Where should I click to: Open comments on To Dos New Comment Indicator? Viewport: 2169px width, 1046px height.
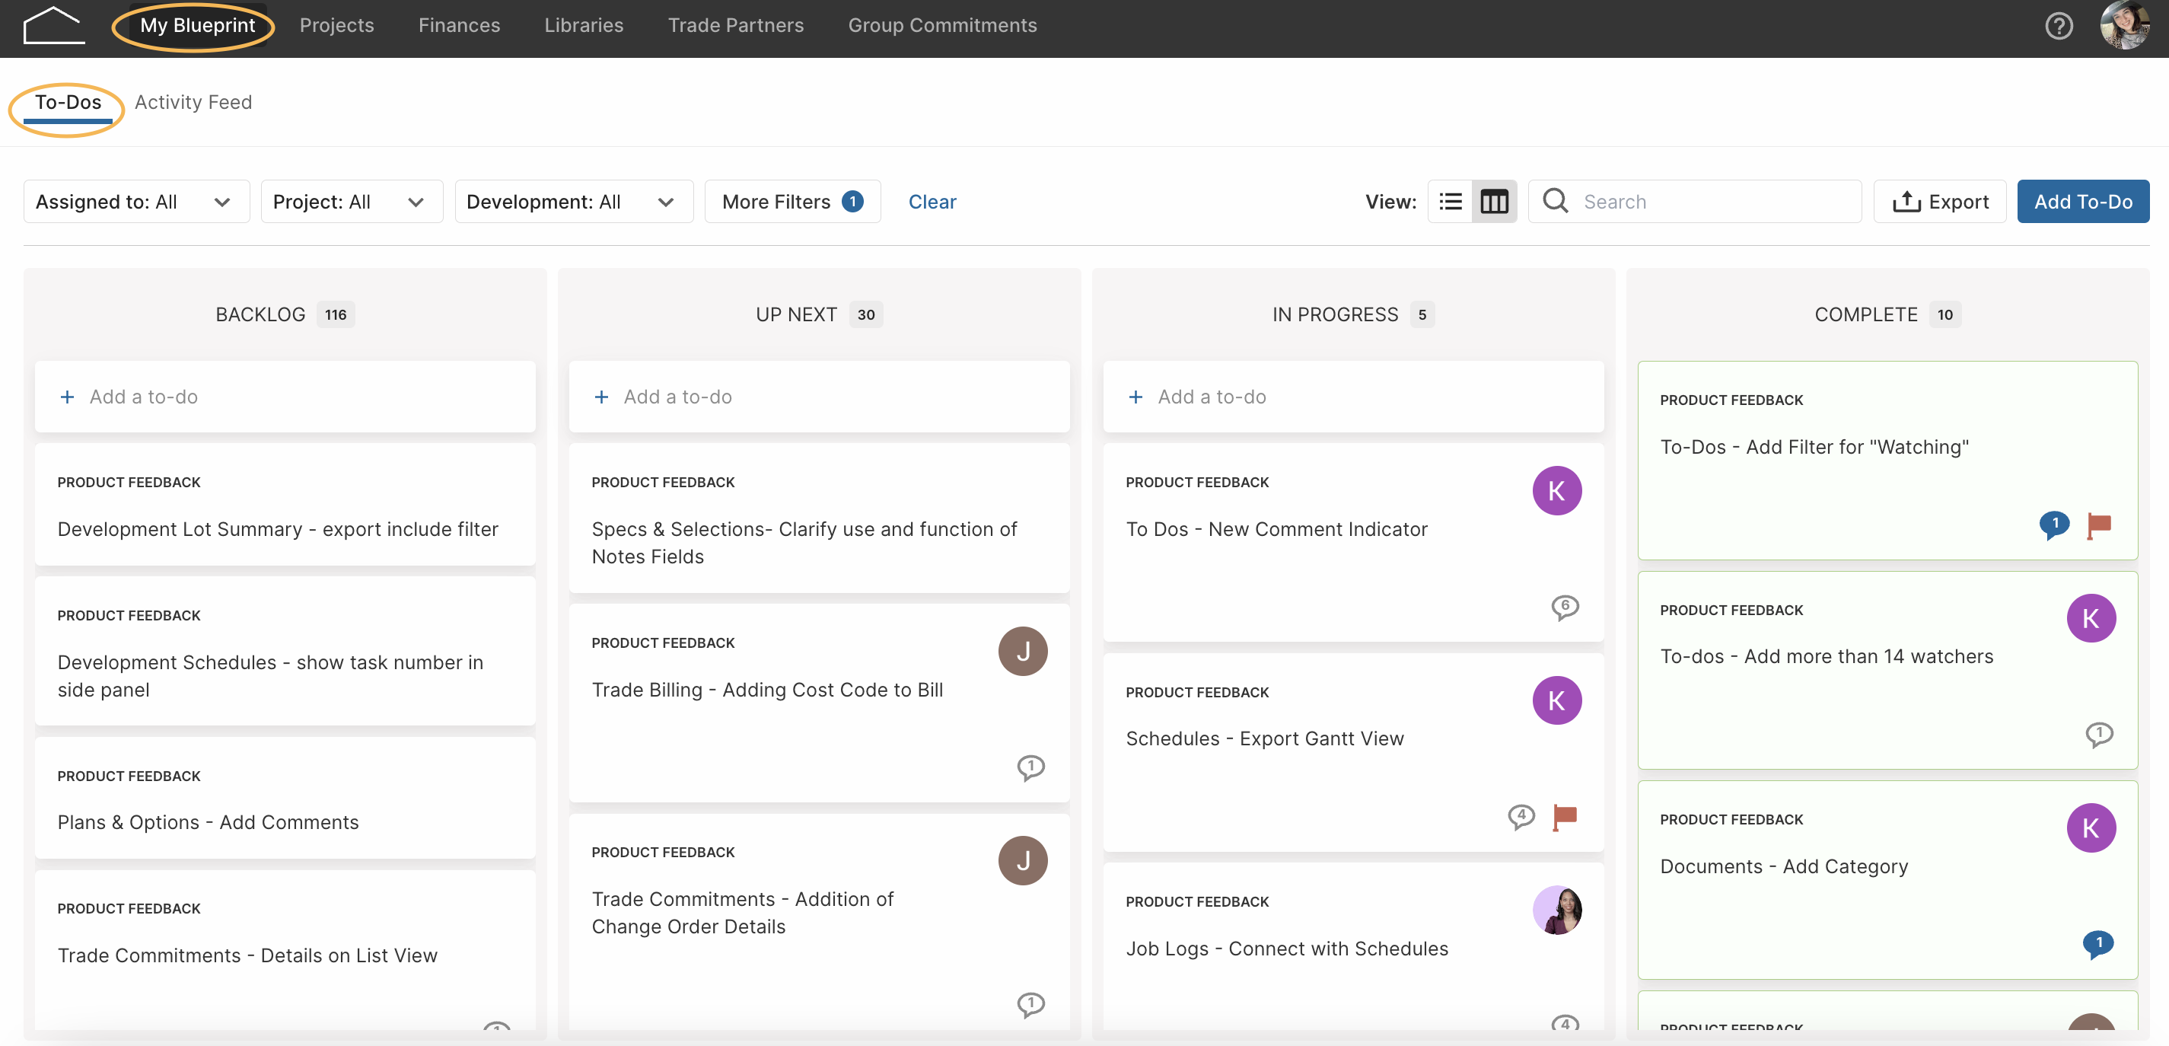(x=1565, y=608)
